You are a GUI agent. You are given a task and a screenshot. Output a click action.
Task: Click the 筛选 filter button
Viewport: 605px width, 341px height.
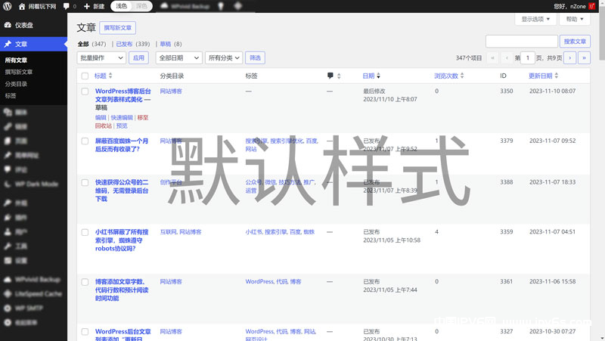coord(255,58)
